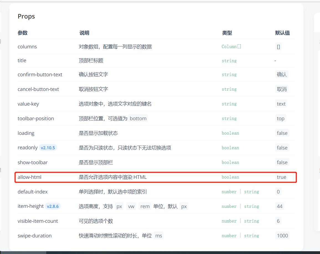The image size is (320, 254).
Task: Click the Props section heading
Action: coord(26,16)
